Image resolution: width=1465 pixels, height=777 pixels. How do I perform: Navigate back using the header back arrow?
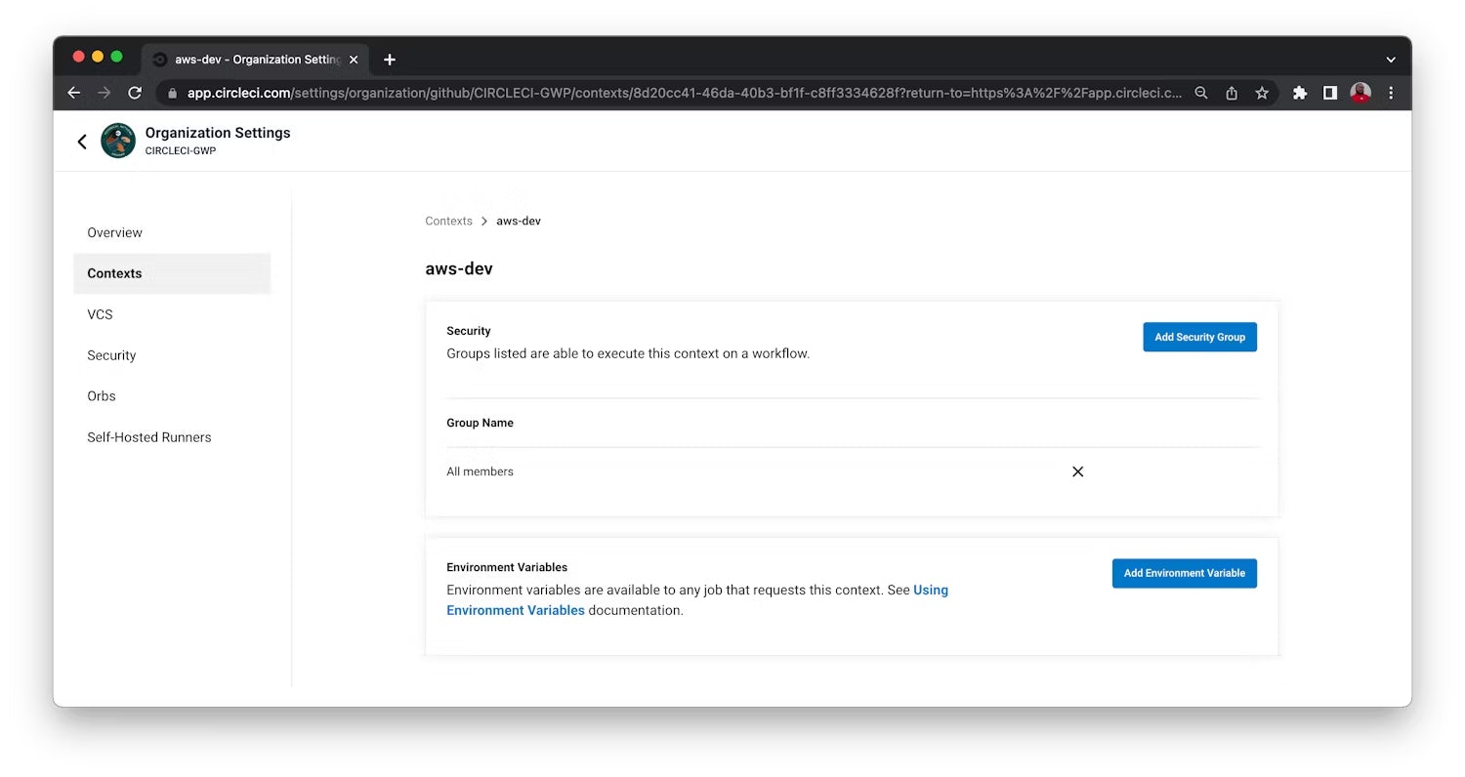(82, 141)
